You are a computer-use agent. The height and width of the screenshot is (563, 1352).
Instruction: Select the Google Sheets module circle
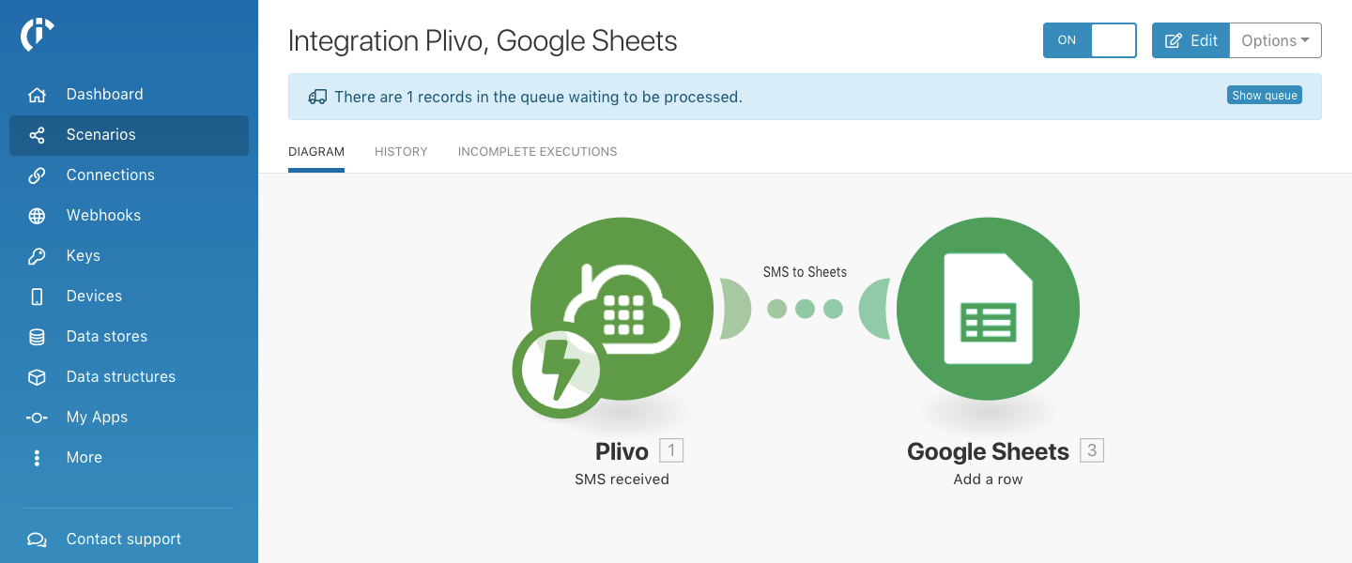[988, 309]
